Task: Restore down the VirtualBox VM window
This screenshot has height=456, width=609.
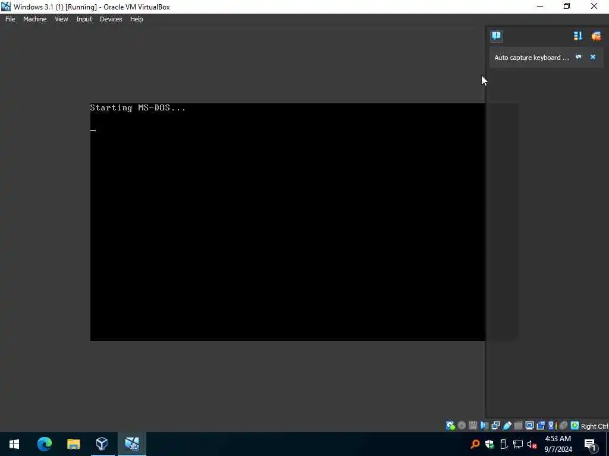Action: tap(567, 7)
